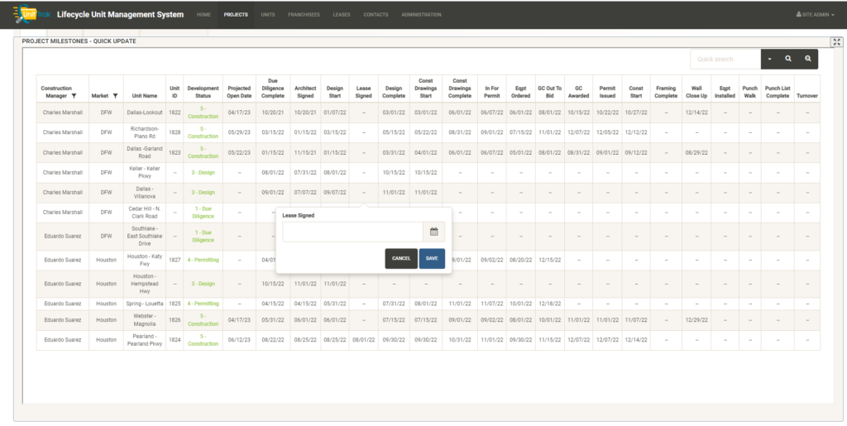Image resolution: width=847 pixels, height=426 pixels.
Task: Open the Administration menu
Action: (x=421, y=15)
